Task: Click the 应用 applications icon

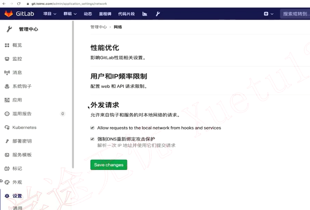Action: [x=7, y=100]
